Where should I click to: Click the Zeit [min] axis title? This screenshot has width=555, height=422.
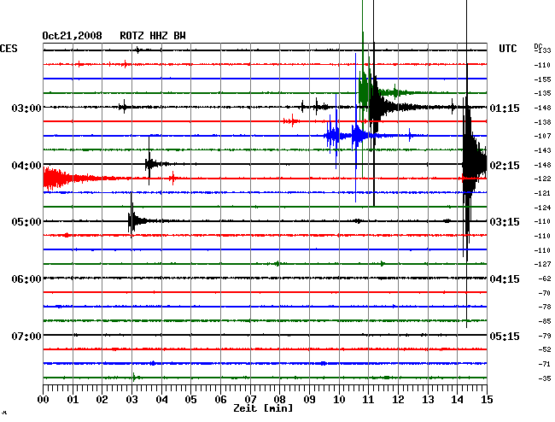(263, 408)
